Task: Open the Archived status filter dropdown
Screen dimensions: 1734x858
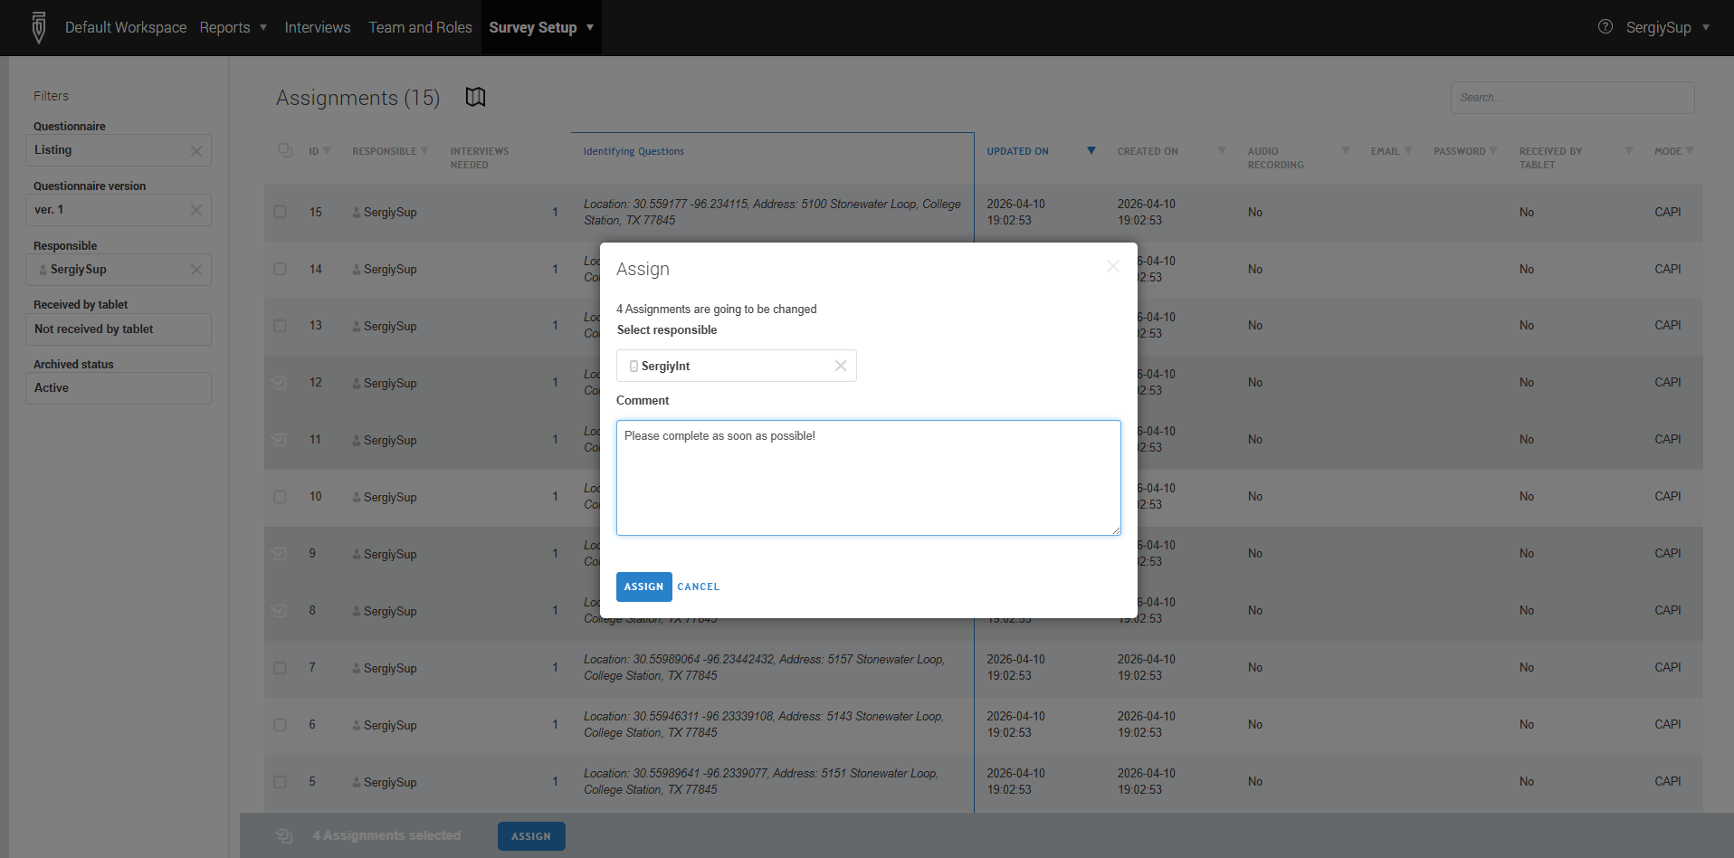Action: [119, 388]
